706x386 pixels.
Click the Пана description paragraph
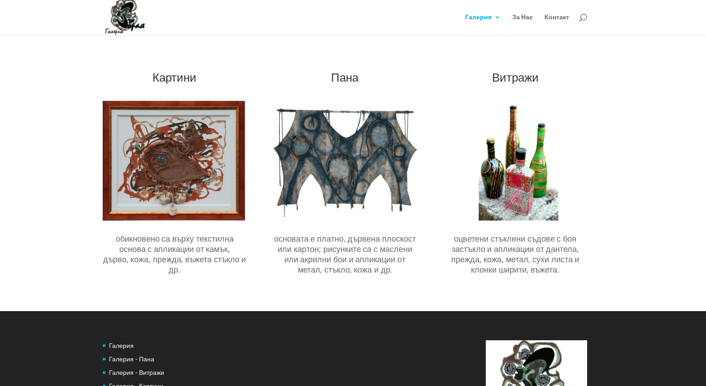point(345,254)
